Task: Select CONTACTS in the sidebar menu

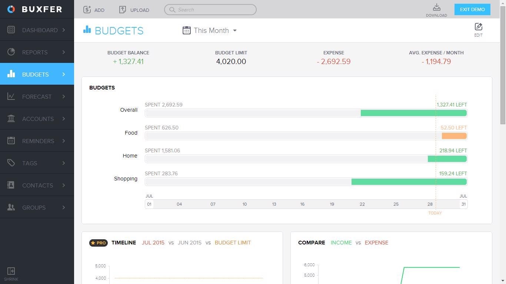Action: click(37, 185)
